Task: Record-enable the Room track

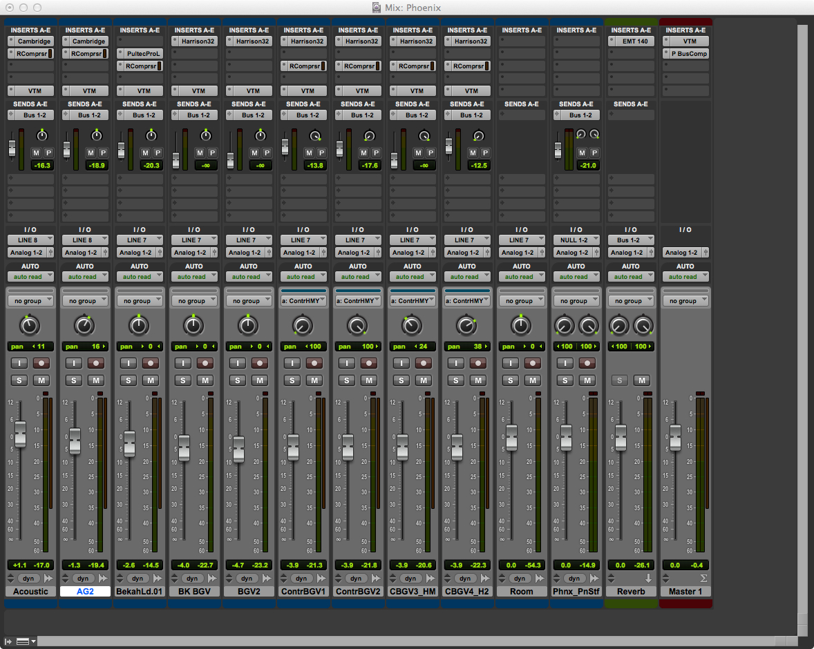Action: tap(533, 363)
